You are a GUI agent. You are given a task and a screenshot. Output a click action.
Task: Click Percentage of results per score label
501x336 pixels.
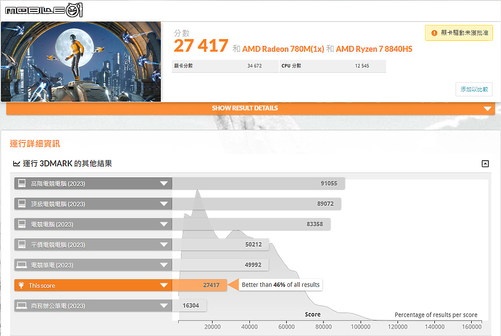[436, 315]
